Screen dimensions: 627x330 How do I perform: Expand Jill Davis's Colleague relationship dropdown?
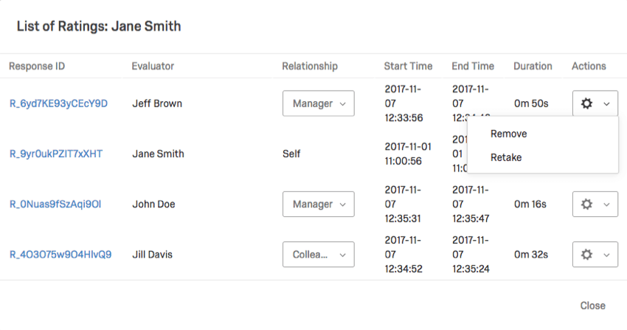click(x=318, y=255)
